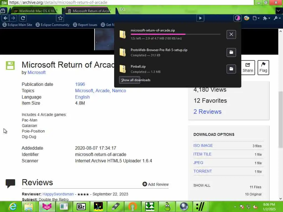
Task: Open the Microsoft author link
Action: pos(36,73)
